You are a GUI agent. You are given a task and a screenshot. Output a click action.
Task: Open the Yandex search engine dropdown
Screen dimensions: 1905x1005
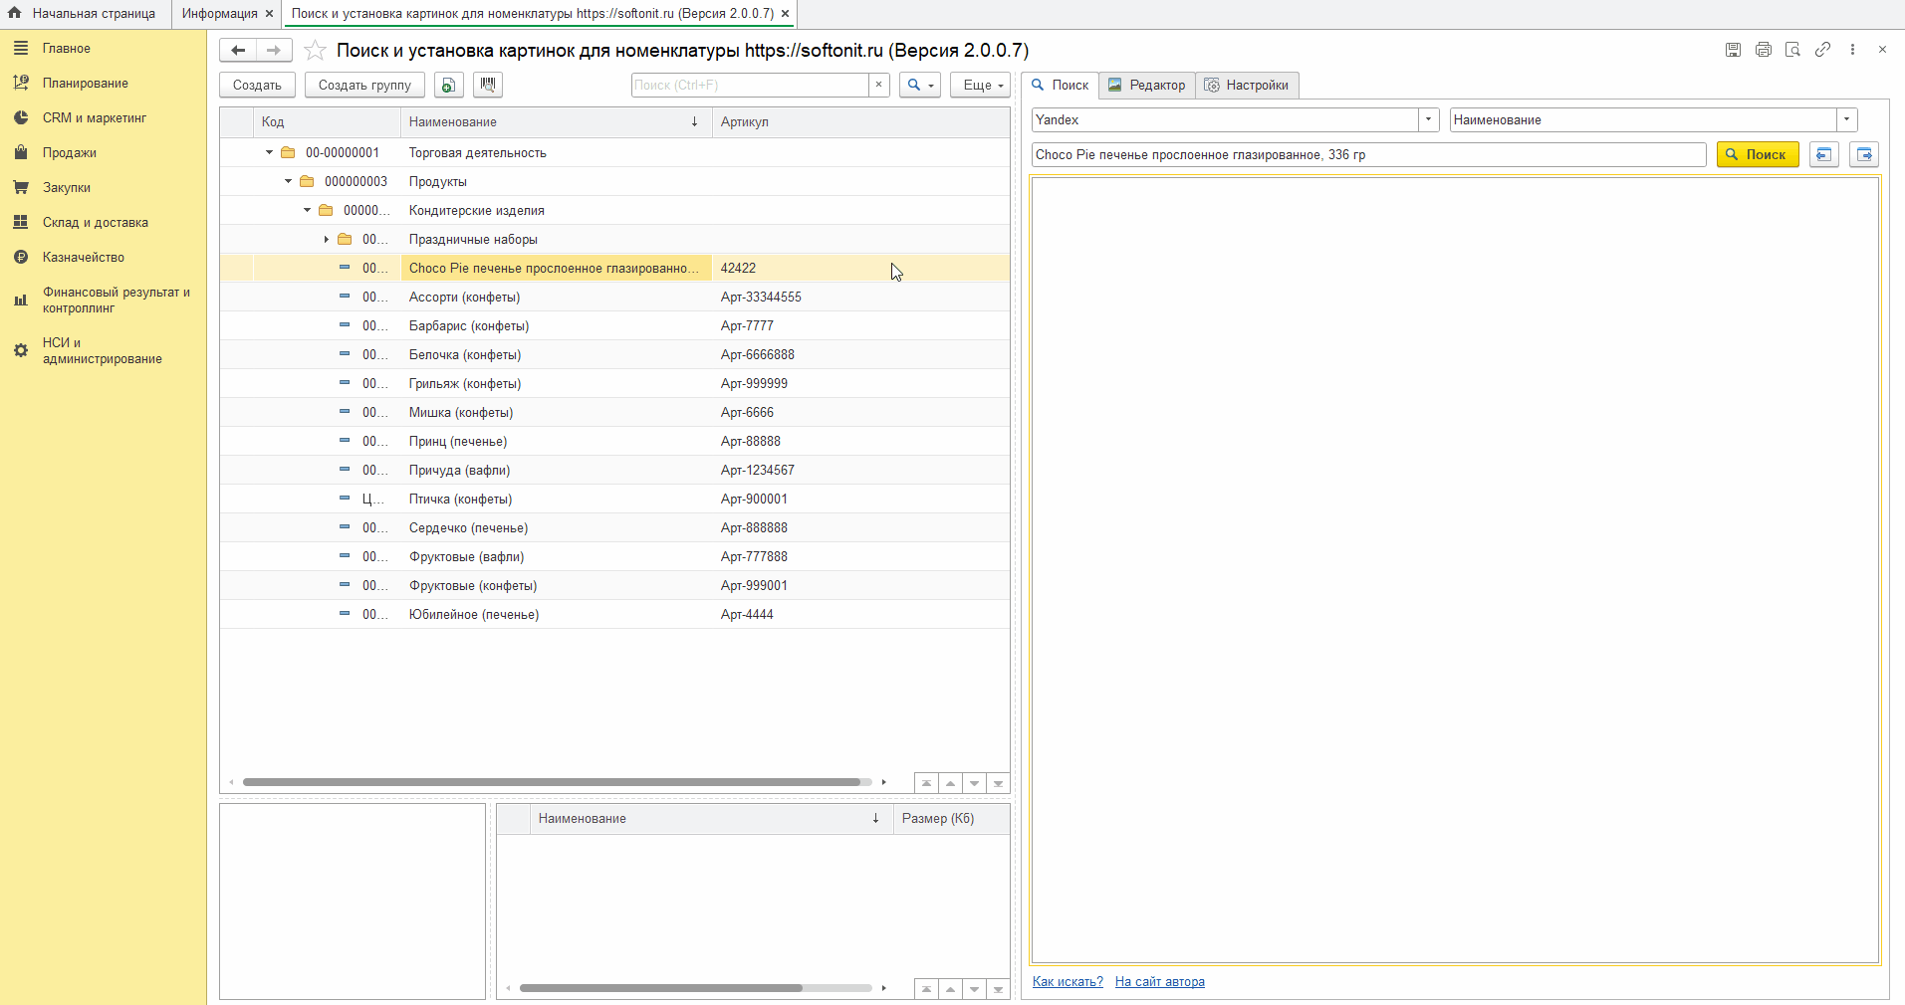pos(1429,119)
